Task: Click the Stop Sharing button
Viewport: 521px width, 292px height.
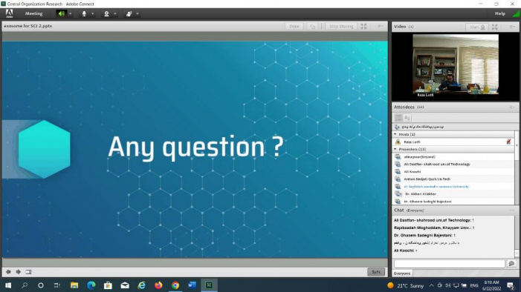Action: 341,26
